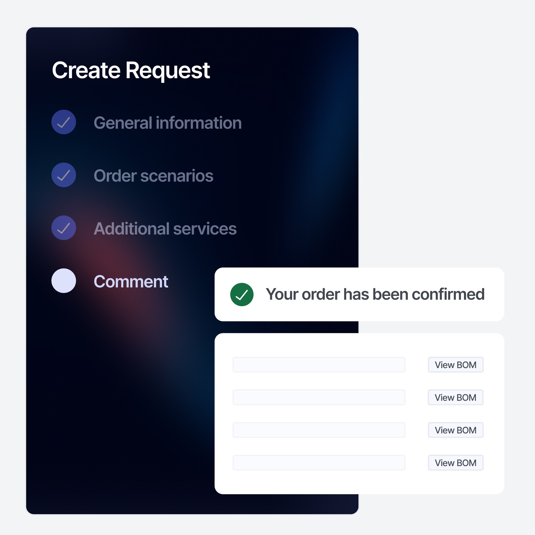This screenshot has height=535, width=535.
Task: Click the green order confirmed check icon
Action: [242, 295]
